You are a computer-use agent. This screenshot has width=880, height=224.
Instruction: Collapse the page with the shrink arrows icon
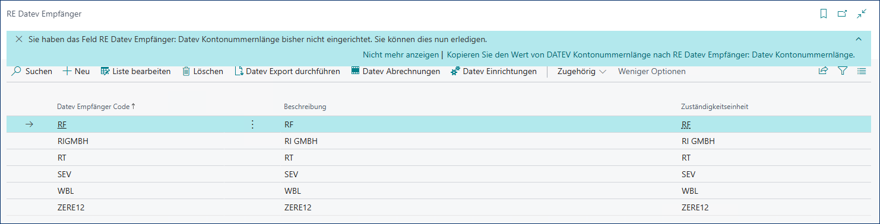click(x=862, y=14)
